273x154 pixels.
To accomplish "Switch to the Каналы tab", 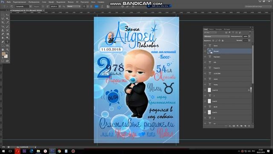I will (212, 30).
